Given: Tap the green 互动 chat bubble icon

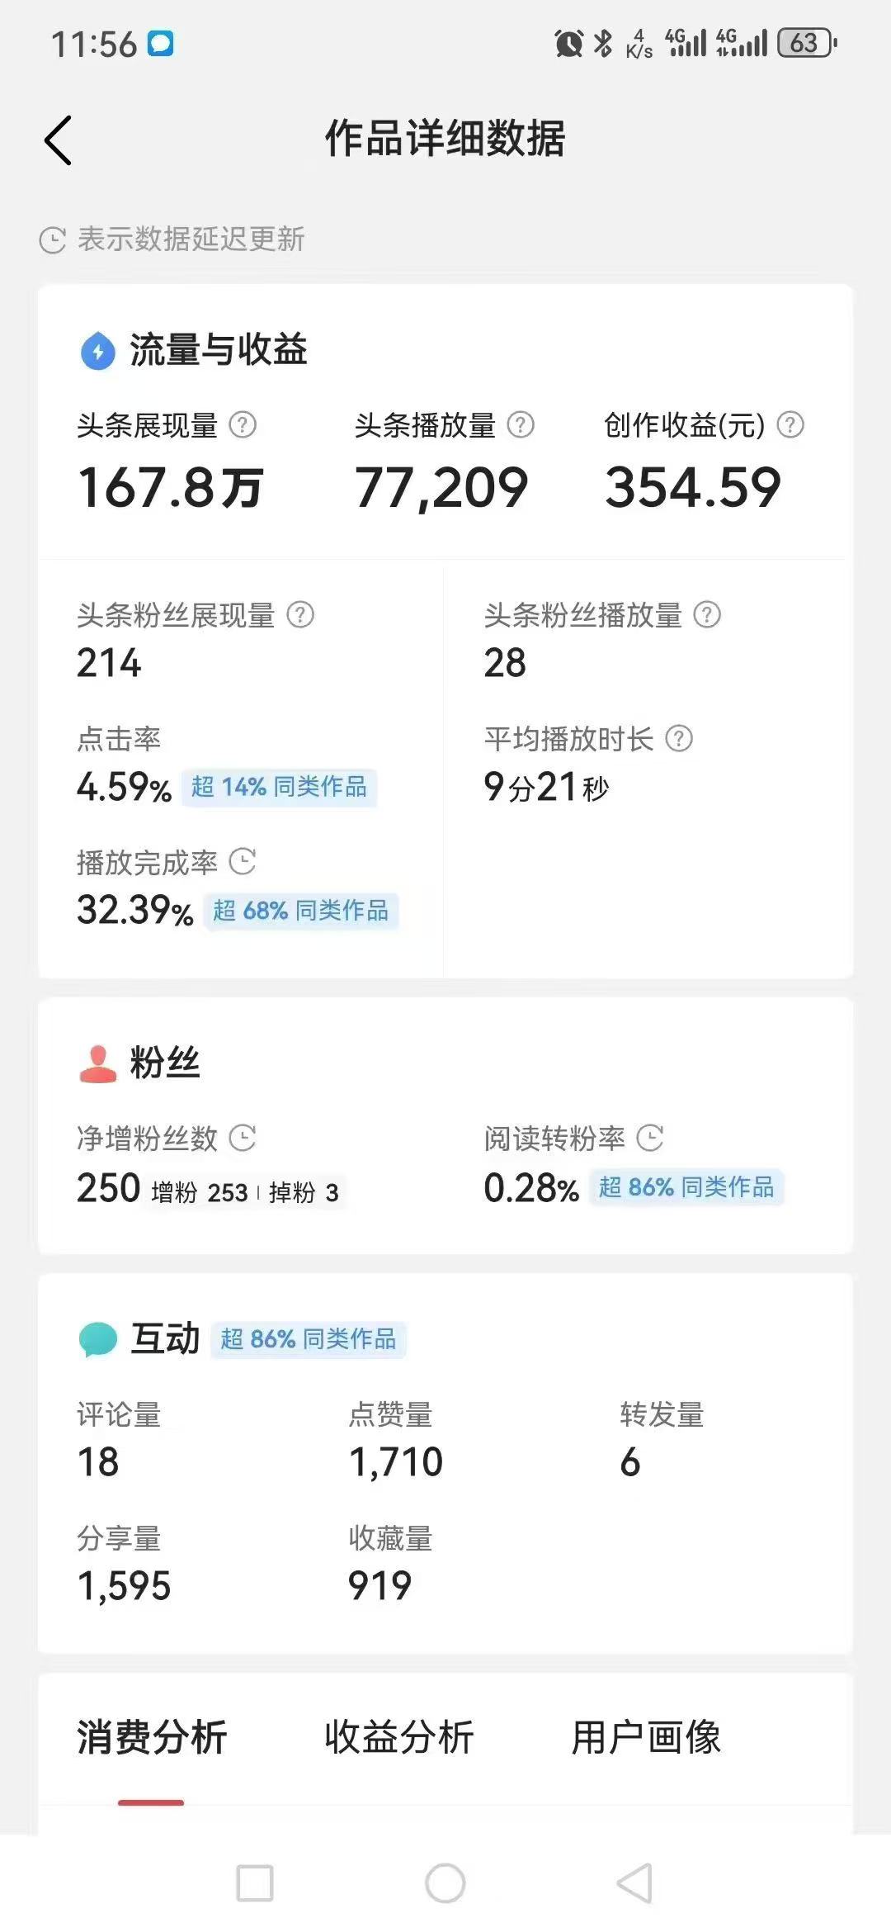Looking at the screenshot, I should [x=98, y=1339].
